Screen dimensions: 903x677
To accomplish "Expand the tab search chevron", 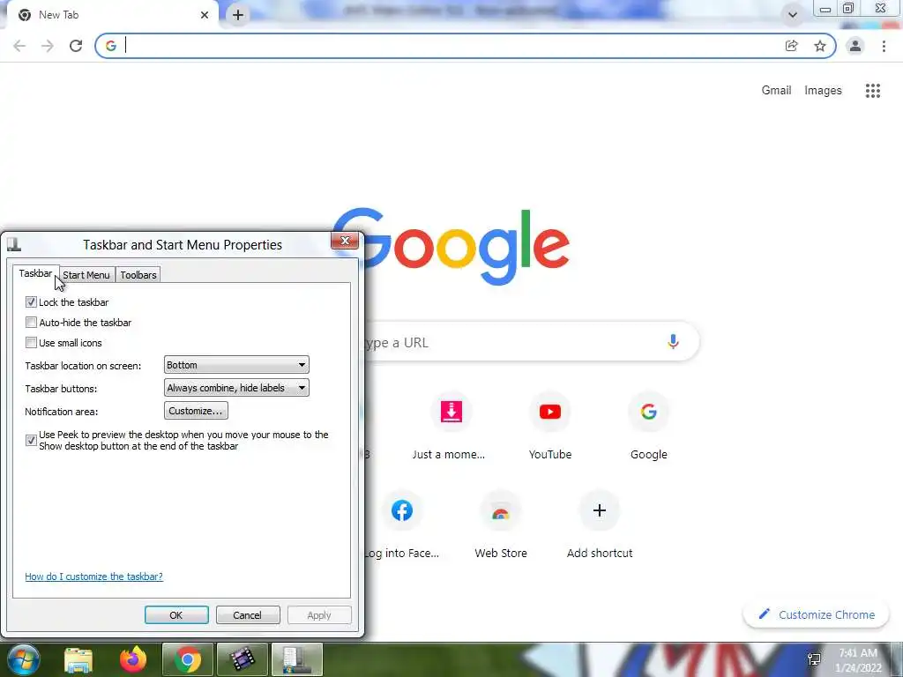I will click(793, 15).
